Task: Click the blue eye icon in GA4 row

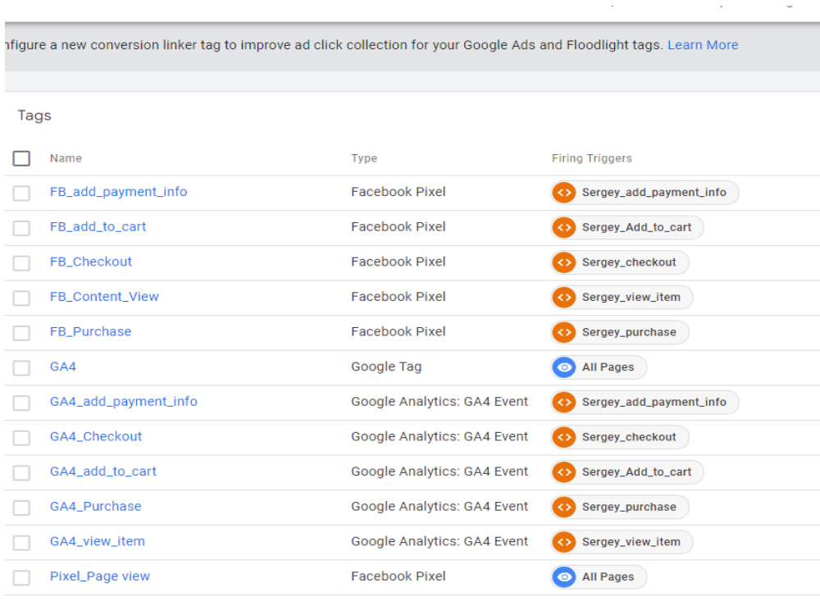Action: [x=564, y=367]
